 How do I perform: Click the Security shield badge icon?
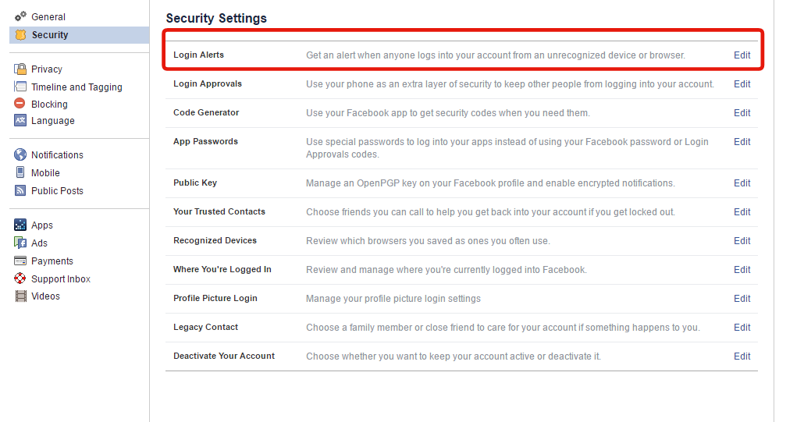(x=20, y=35)
